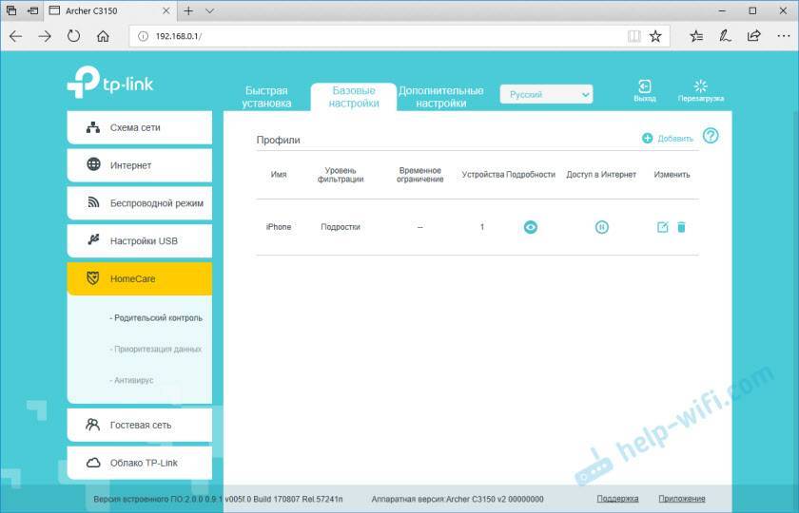Click the Выход logout icon
Image resolution: width=799 pixels, height=513 pixels.
click(645, 90)
